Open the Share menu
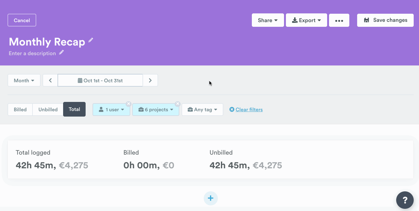Viewport: 419px width, 211px height. (268, 20)
